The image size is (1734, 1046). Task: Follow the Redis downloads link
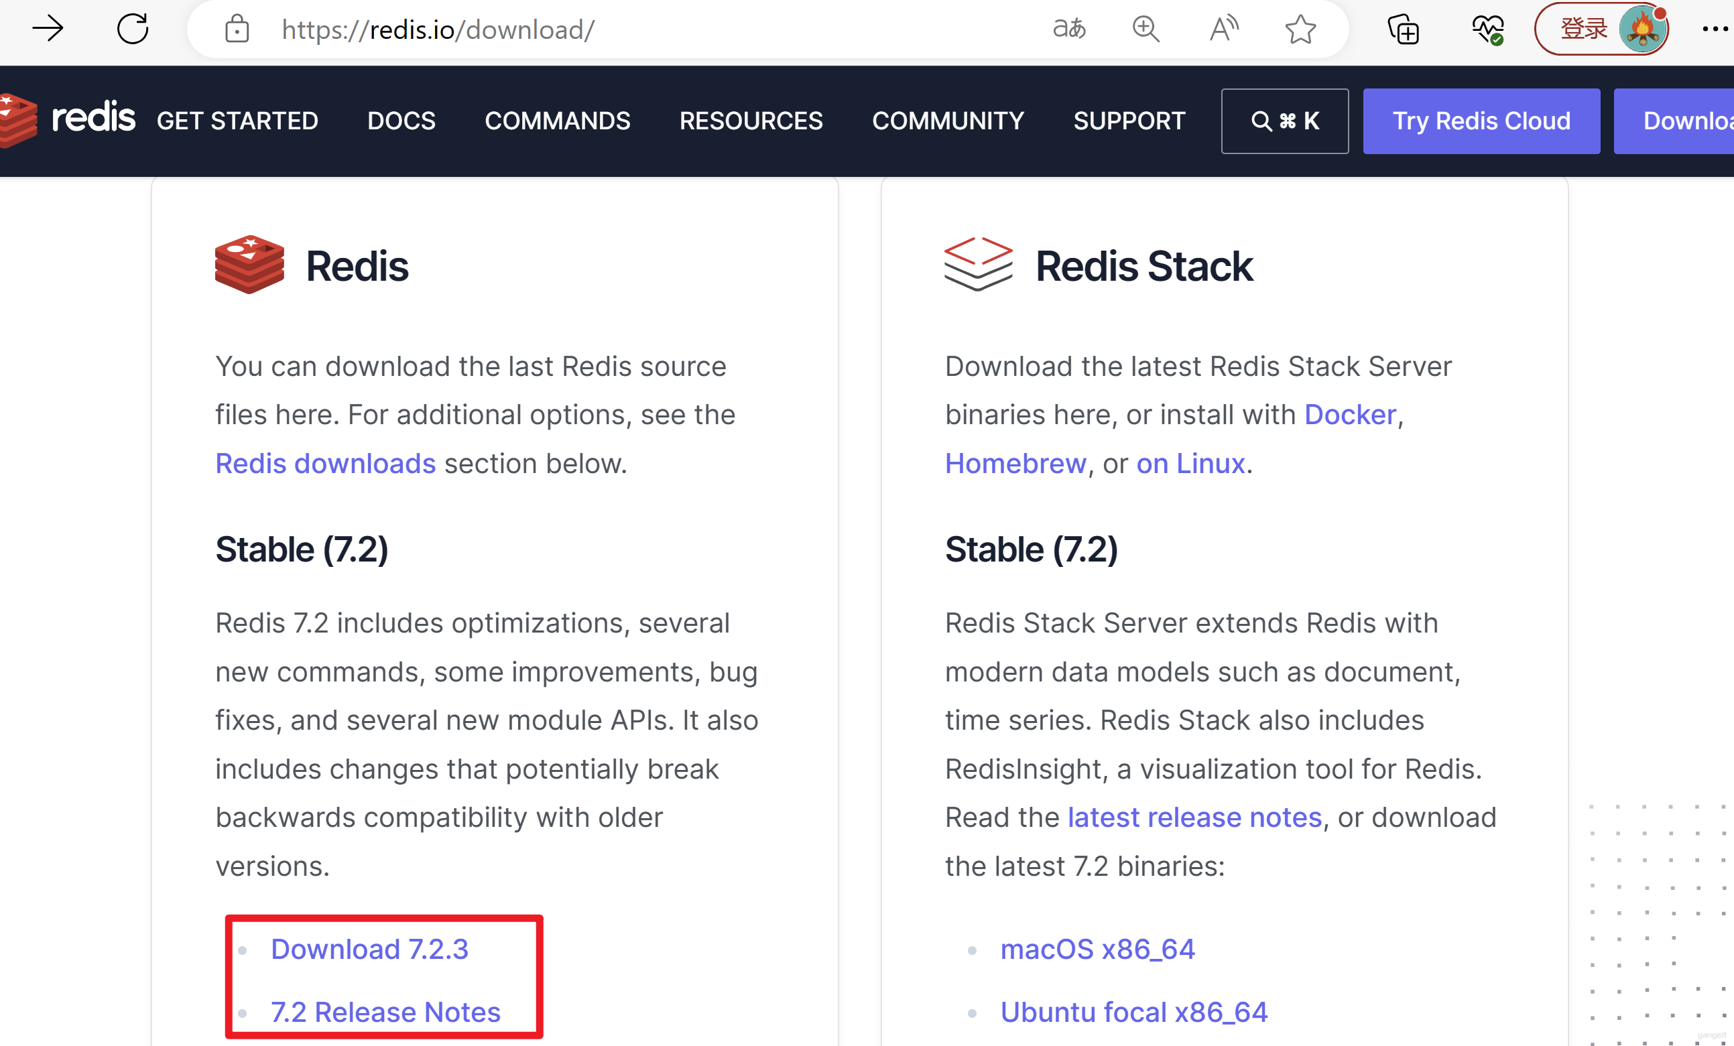tap(326, 464)
